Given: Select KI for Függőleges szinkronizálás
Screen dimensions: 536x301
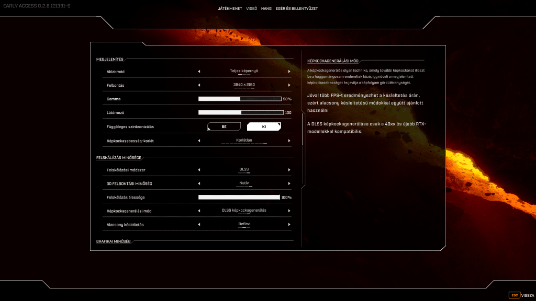Looking at the screenshot, I should pyautogui.click(x=264, y=126).
